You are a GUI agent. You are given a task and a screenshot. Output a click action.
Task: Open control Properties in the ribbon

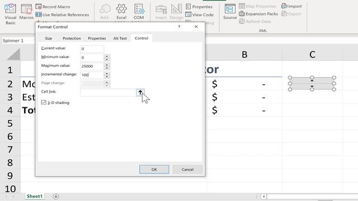coord(199,7)
